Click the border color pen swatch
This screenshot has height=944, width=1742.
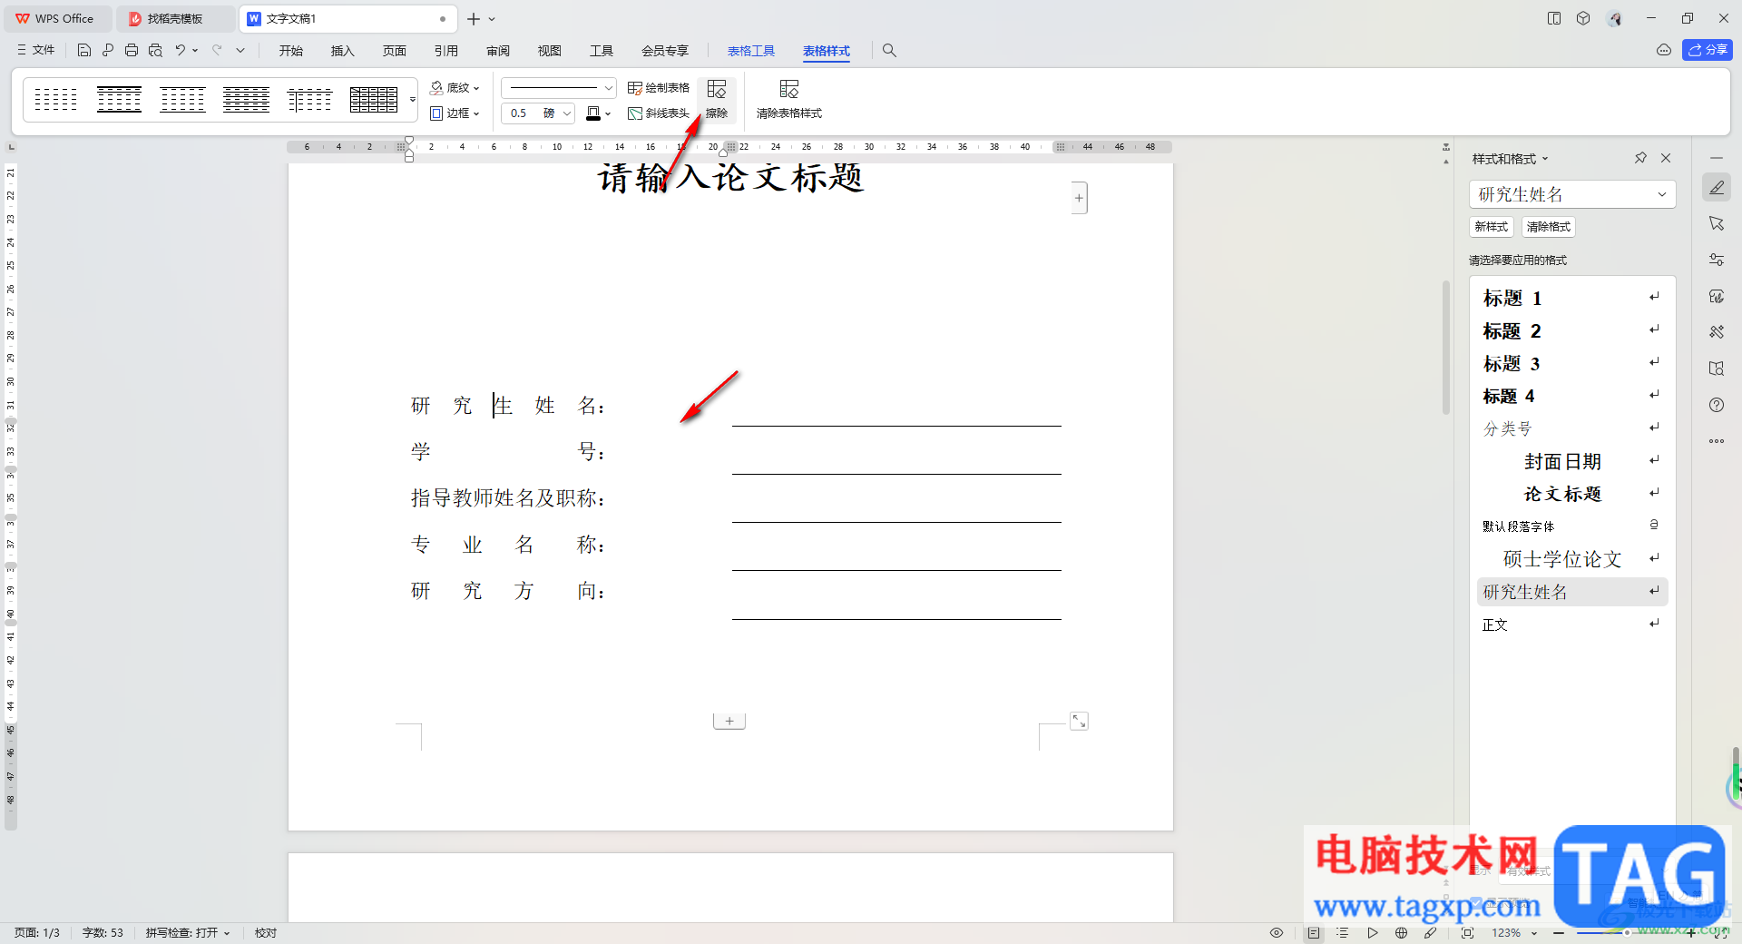coord(593,113)
